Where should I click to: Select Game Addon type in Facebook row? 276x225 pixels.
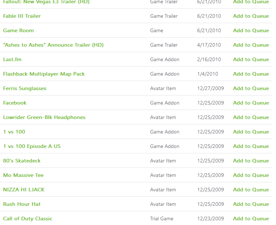pos(165,103)
